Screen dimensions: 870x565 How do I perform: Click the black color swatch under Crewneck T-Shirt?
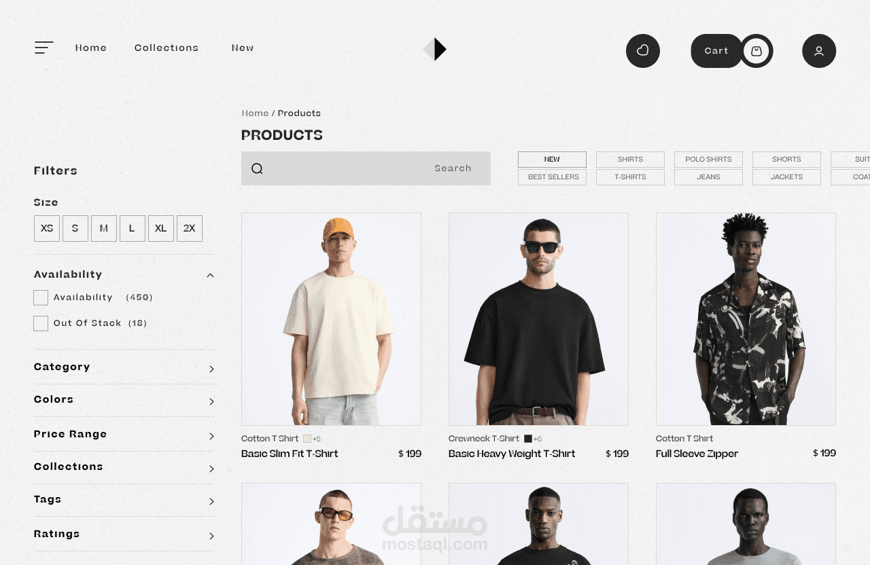click(x=528, y=439)
